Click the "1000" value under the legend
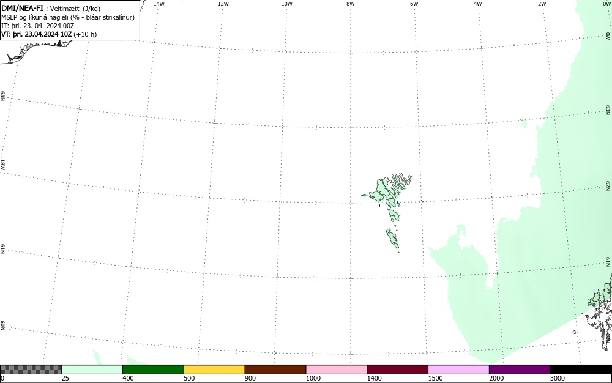 point(313,378)
